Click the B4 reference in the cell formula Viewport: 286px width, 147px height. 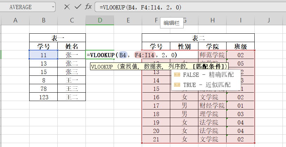click(123, 55)
